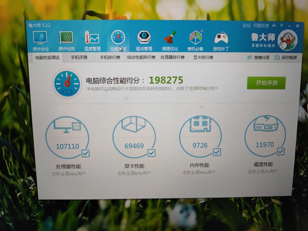Click the 鲁大师 5.12 window title
The height and width of the screenshot is (231, 308).
pyautogui.click(x=39, y=25)
